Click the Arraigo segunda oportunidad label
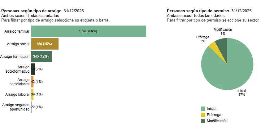 click(16, 107)
